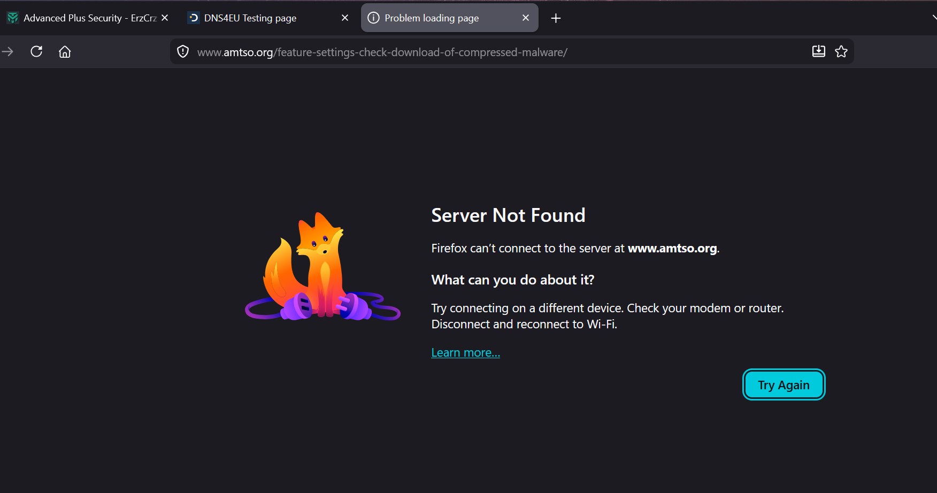937x493 pixels.
Task: Click the 'What can you do about it?' heading
Action: pyautogui.click(x=512, y=280)
